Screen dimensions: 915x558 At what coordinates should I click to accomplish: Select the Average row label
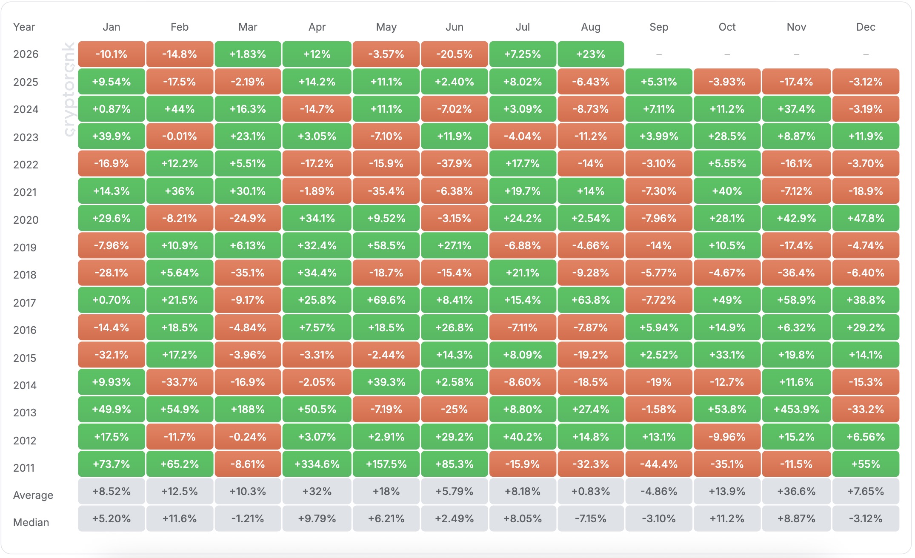tap(33, 495)
